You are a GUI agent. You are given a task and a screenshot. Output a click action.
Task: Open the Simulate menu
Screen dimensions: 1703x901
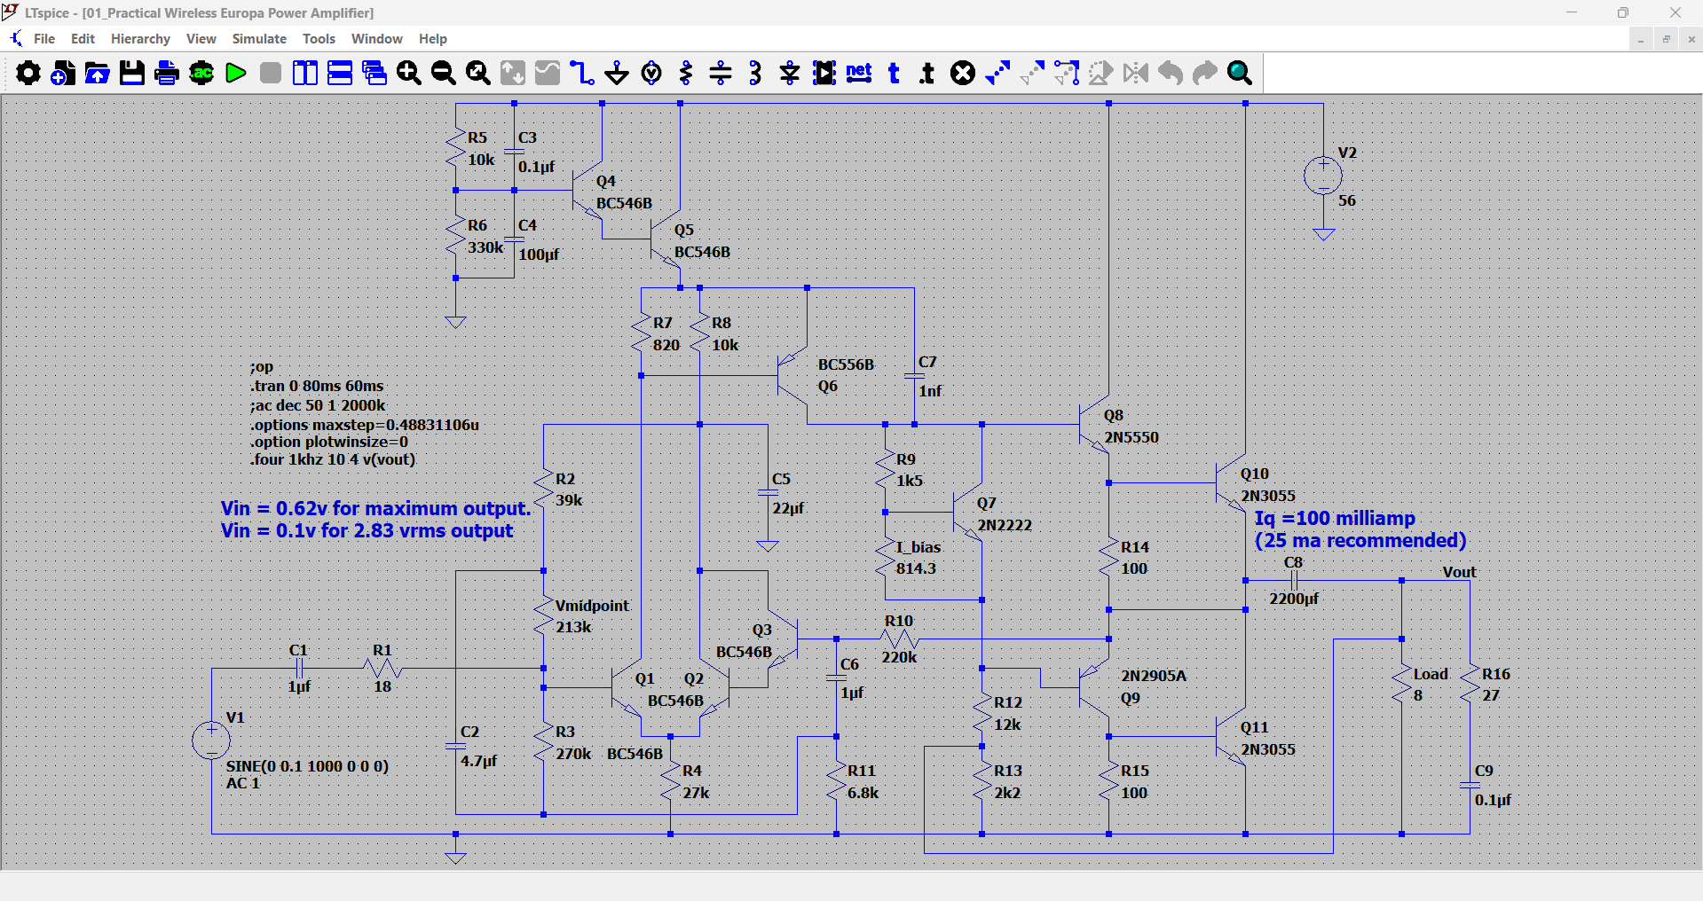[259, 39]
